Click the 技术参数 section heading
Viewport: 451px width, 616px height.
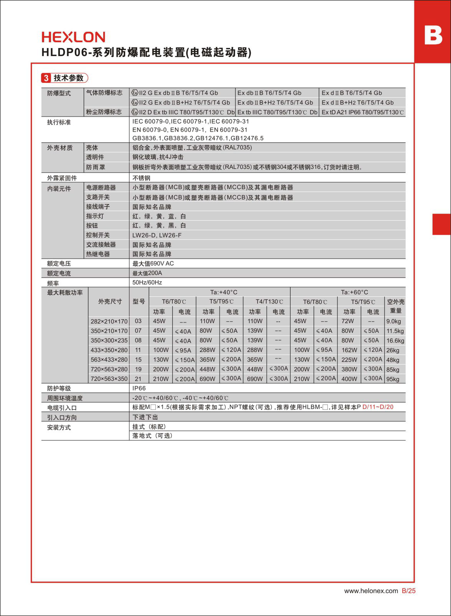coord(68,78)
